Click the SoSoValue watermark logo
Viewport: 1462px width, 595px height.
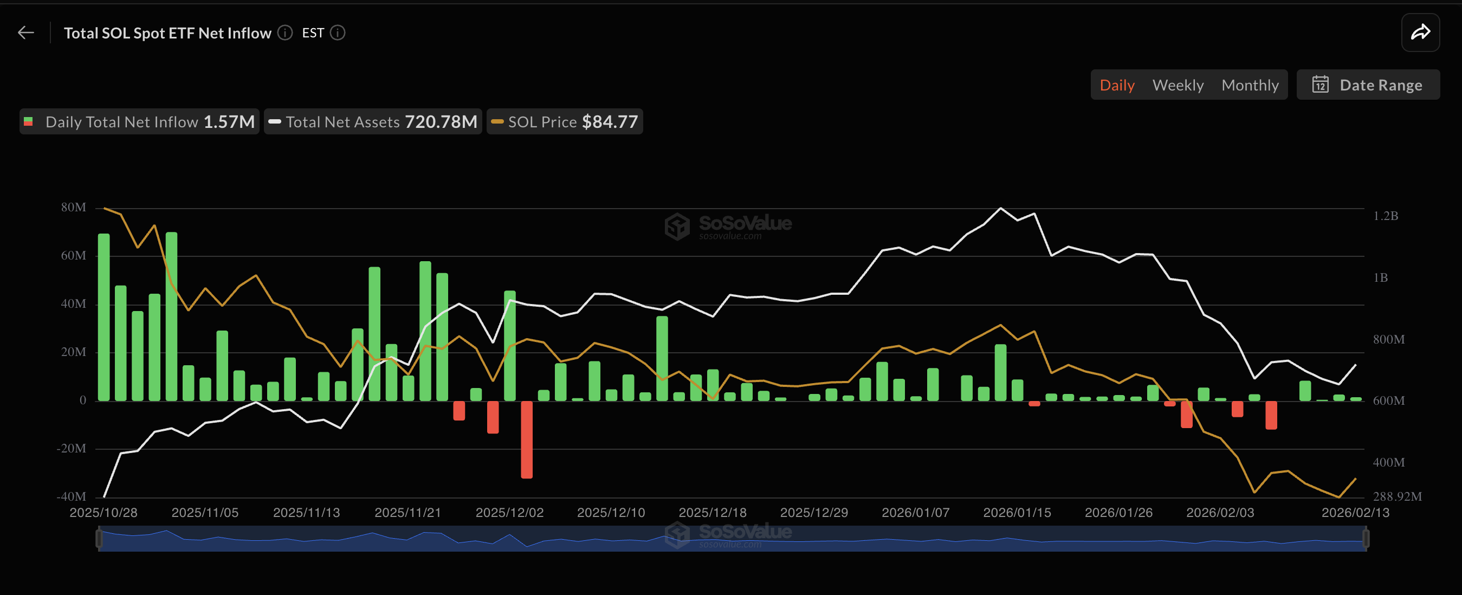[x=677, y=226]
